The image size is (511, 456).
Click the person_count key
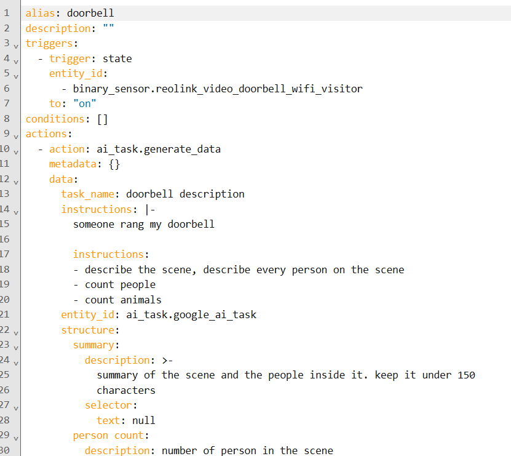click(x=108, y=436)
